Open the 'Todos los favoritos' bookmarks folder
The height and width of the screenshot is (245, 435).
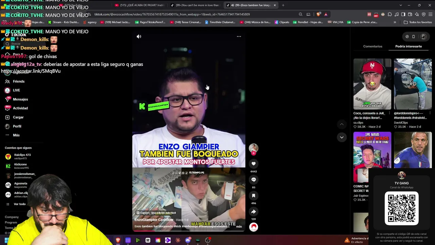tap(418, 22)
